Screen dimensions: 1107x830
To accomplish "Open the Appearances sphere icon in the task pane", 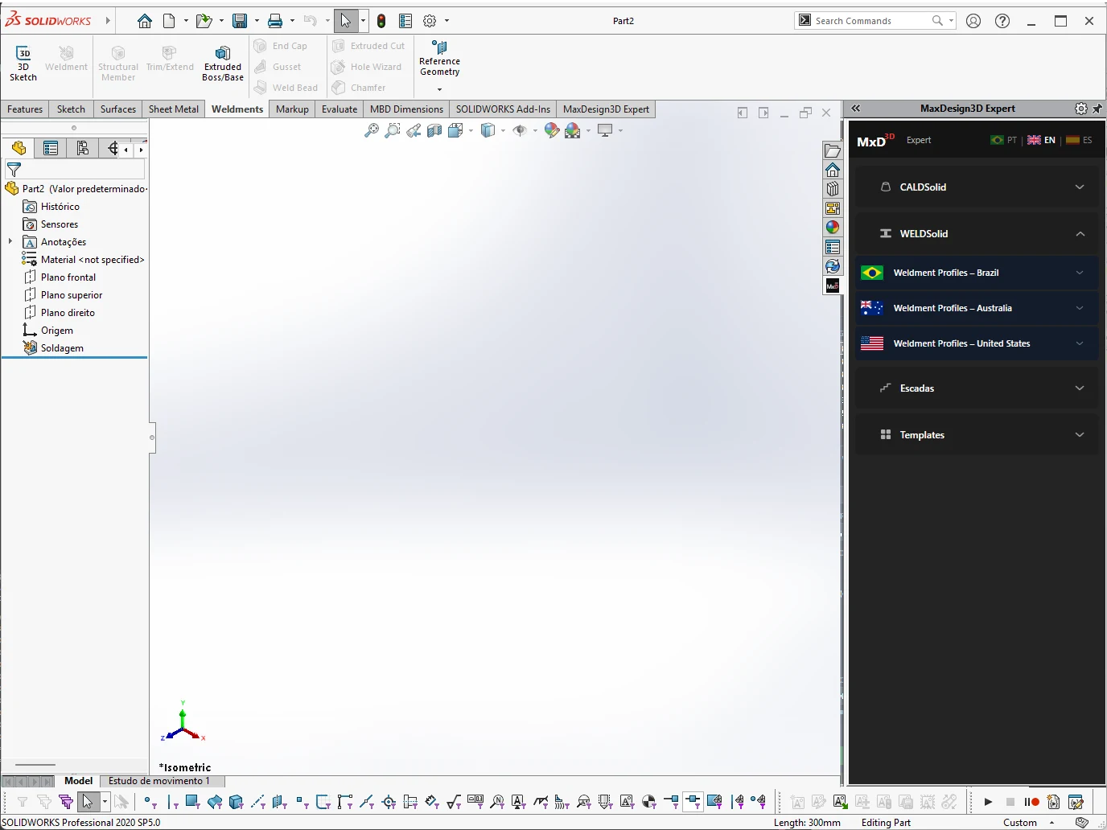I will pyautogui.click(x=833, y=228).
